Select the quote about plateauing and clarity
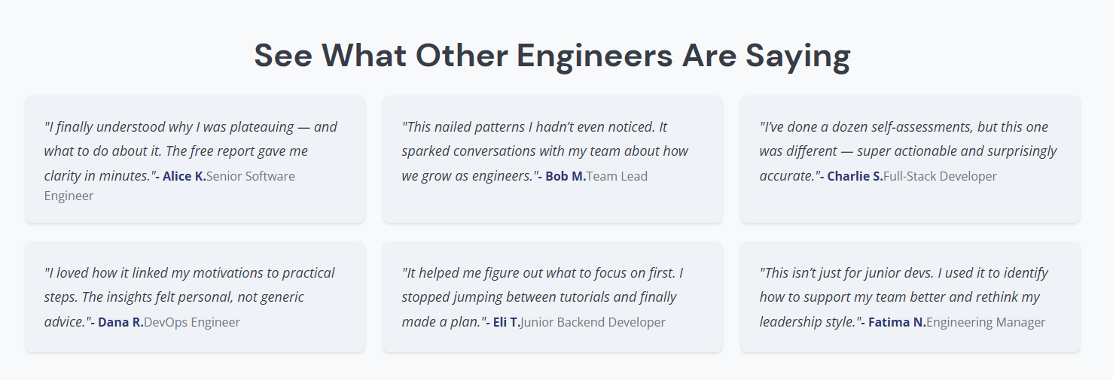This screenshot has height=380, width=1113. 191,151
